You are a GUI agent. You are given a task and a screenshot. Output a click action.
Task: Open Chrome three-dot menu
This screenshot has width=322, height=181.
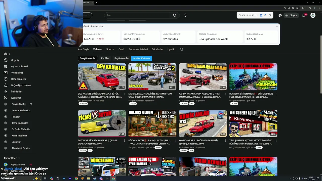[319, 8]
